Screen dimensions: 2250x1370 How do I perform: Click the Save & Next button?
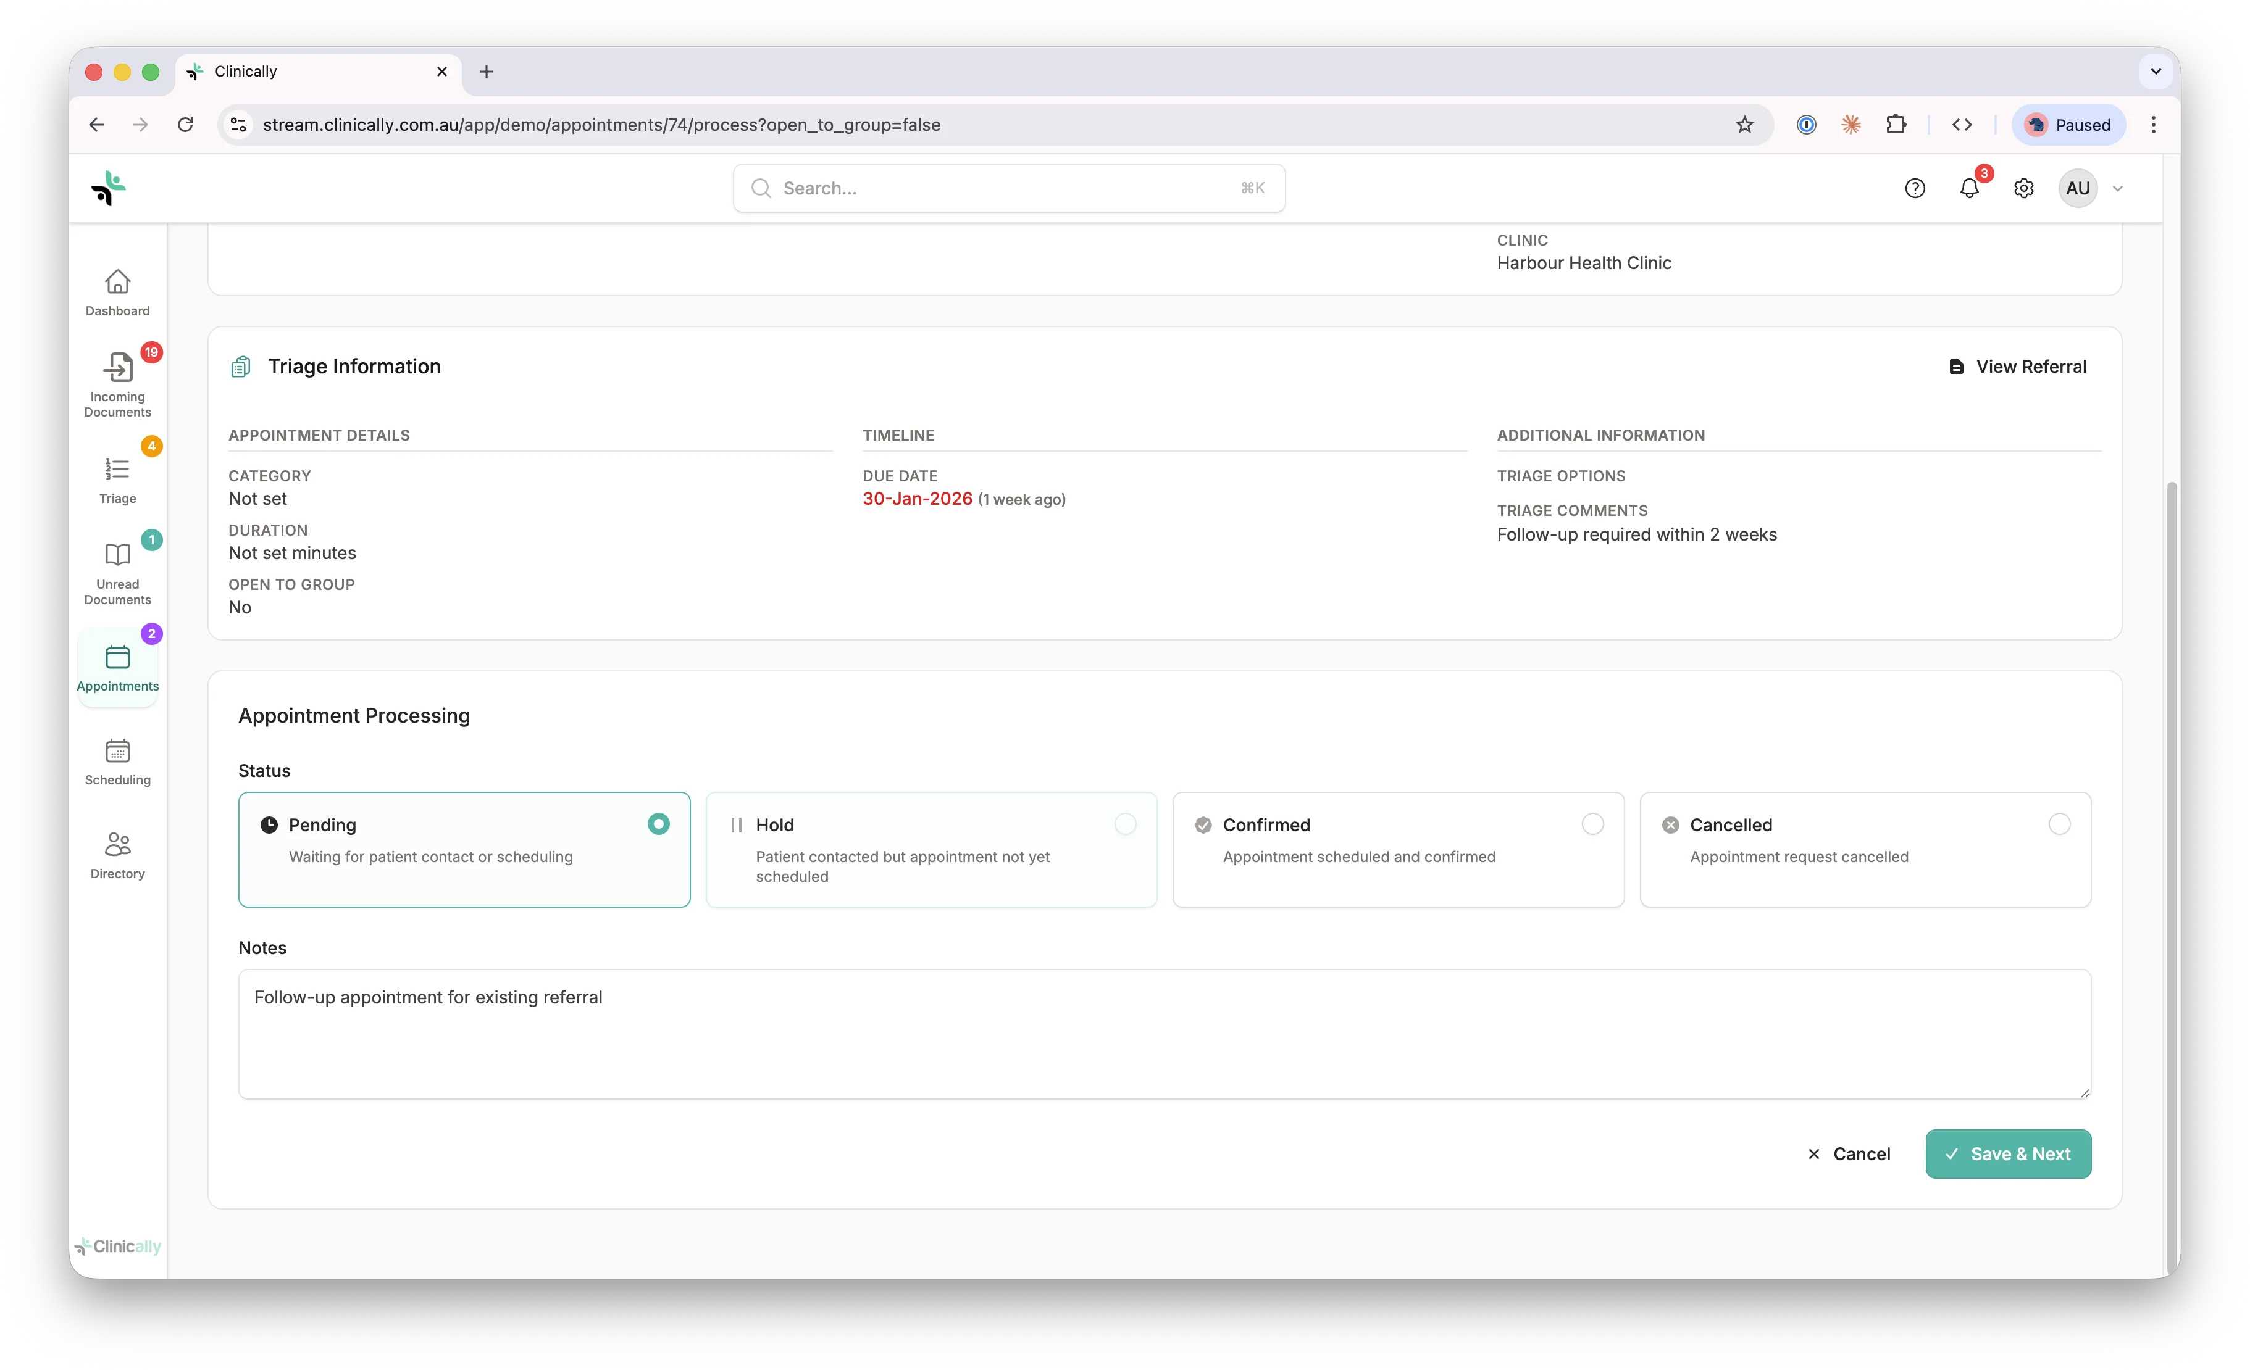pos(2007,1153)
